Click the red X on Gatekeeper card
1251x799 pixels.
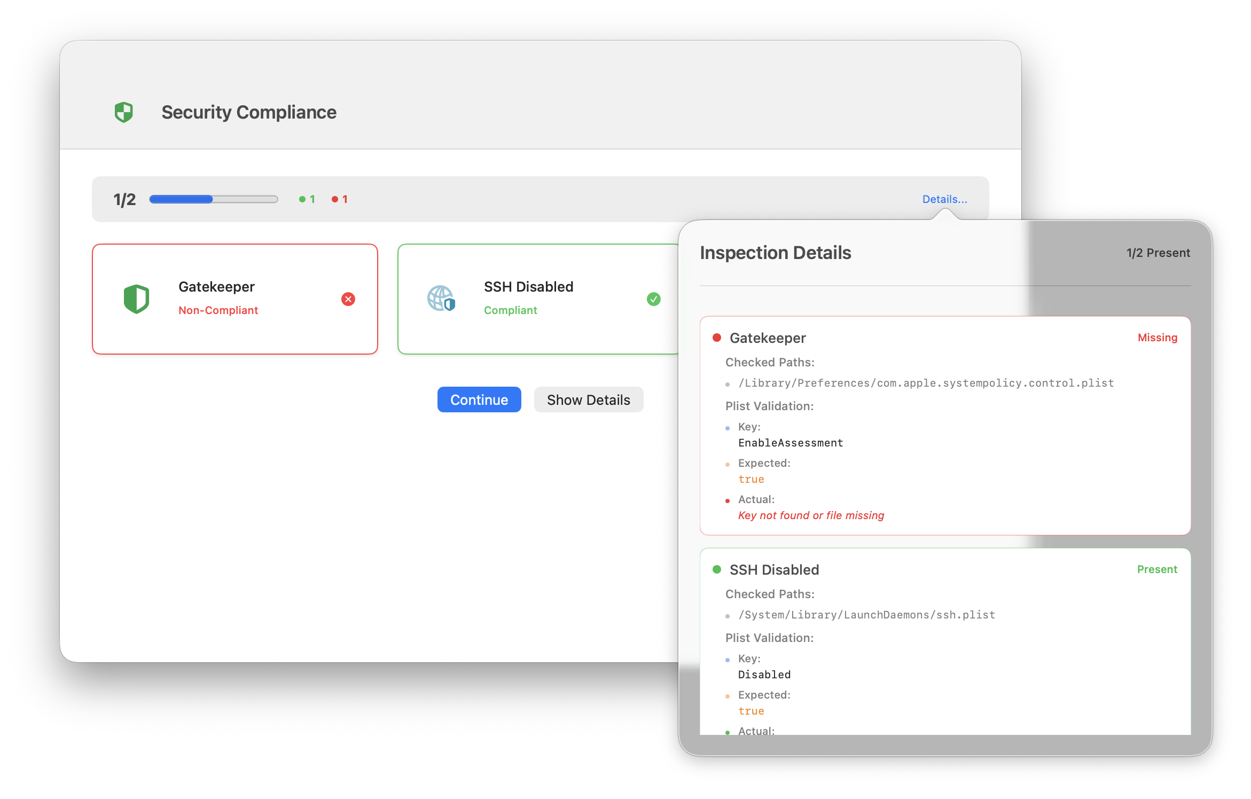point(348,299)
